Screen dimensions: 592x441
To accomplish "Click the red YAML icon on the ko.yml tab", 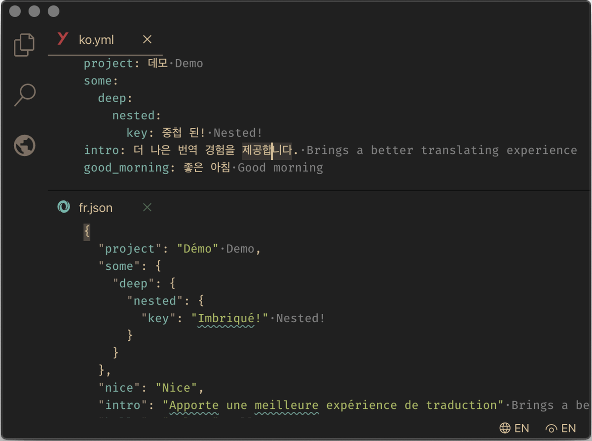I will point(63,39).
